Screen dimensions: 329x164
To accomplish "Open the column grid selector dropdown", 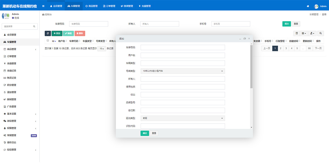I will pos(304,33).
